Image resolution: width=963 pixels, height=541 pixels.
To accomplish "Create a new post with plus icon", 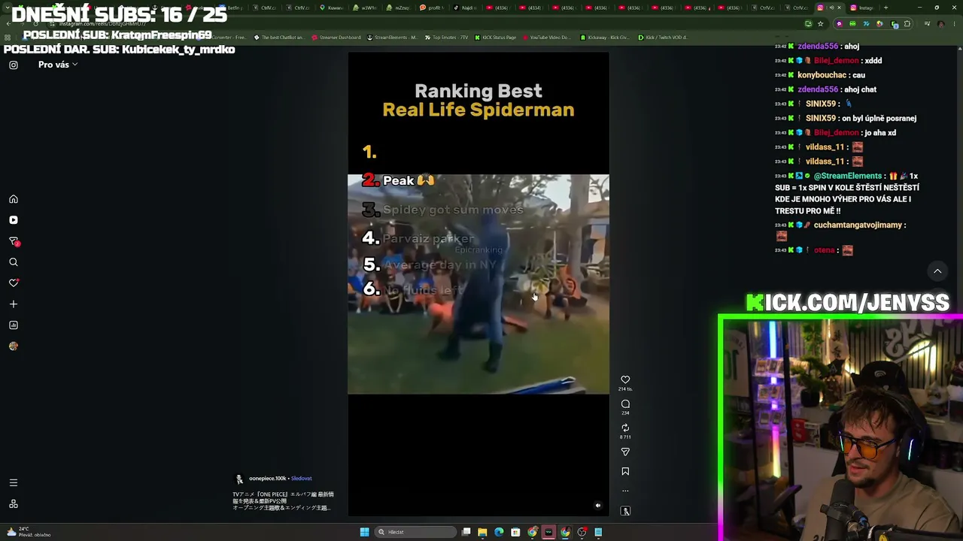I will (14, 304).
